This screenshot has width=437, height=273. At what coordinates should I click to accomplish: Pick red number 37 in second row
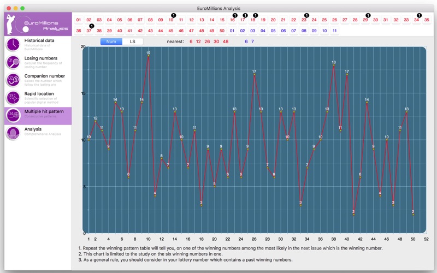pos(89,31)
